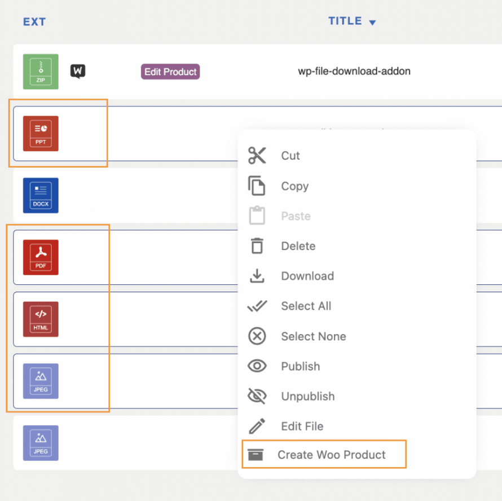Select the DOCX file icon
Image resolution: width=502 pixels, height=501 pixels.
pyautogui.click(x=41, y=196)
